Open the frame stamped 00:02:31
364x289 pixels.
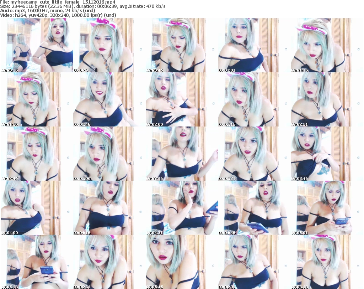(327, 99)
